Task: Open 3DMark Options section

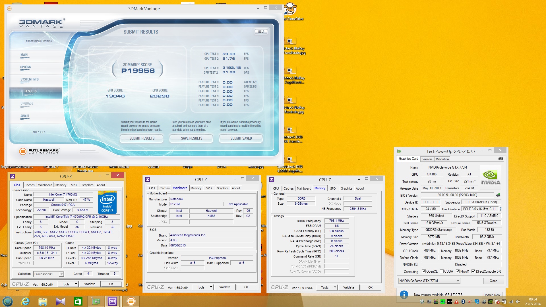Action: (26, 67)
